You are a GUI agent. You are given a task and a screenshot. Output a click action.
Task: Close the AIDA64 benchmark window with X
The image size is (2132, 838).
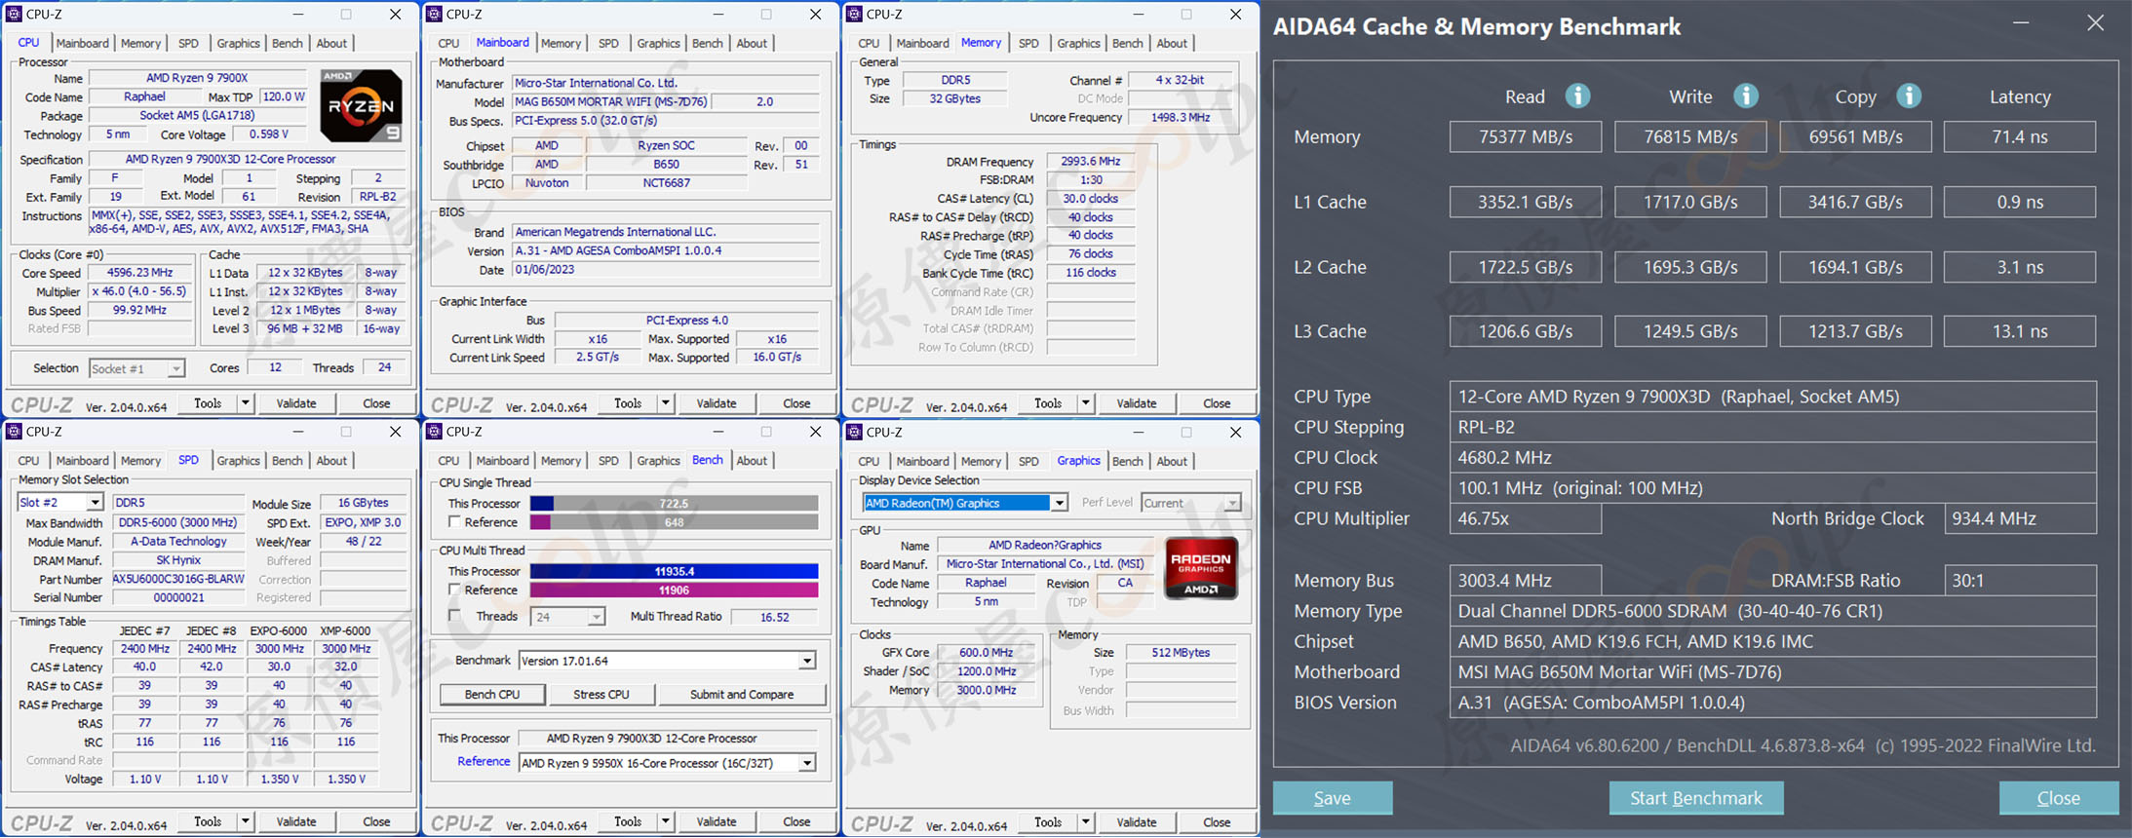coord(2095,23)
